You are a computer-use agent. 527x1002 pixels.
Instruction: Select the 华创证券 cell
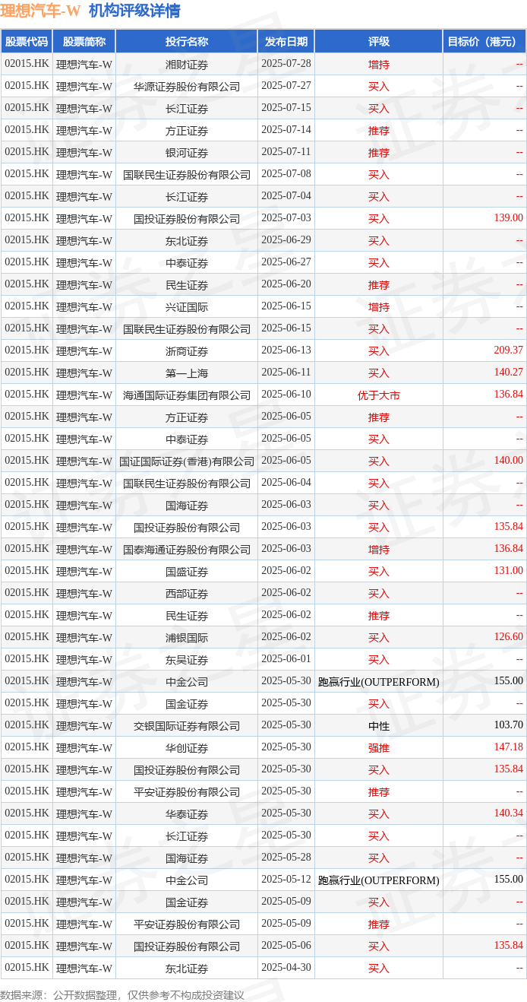[x=187, y=748]
